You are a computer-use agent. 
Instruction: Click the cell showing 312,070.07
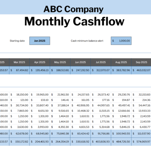(x=101, y=70)
